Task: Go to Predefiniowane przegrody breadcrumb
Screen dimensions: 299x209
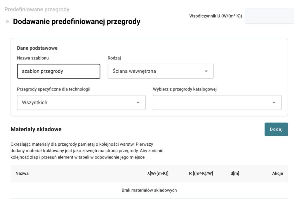Action: (37, 9)
